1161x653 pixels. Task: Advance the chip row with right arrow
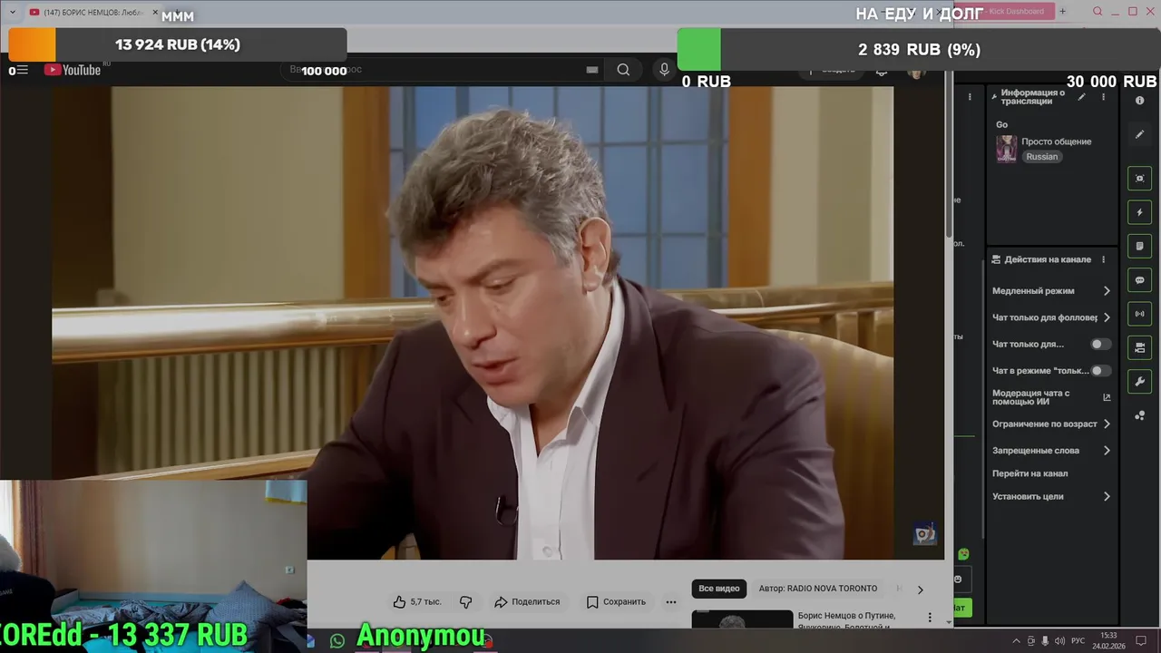click(x=920, y=590)
